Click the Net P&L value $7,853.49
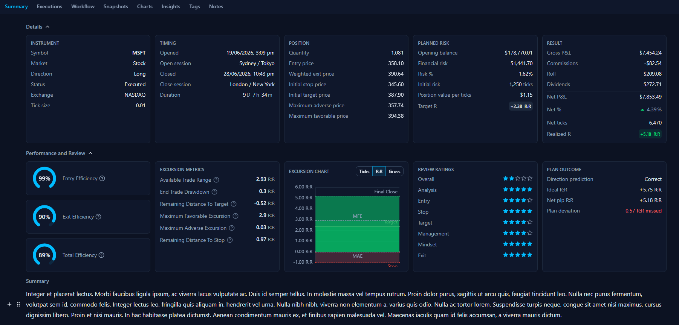The width and height of the screenshot is (679, 325). [x=650, y=97]
